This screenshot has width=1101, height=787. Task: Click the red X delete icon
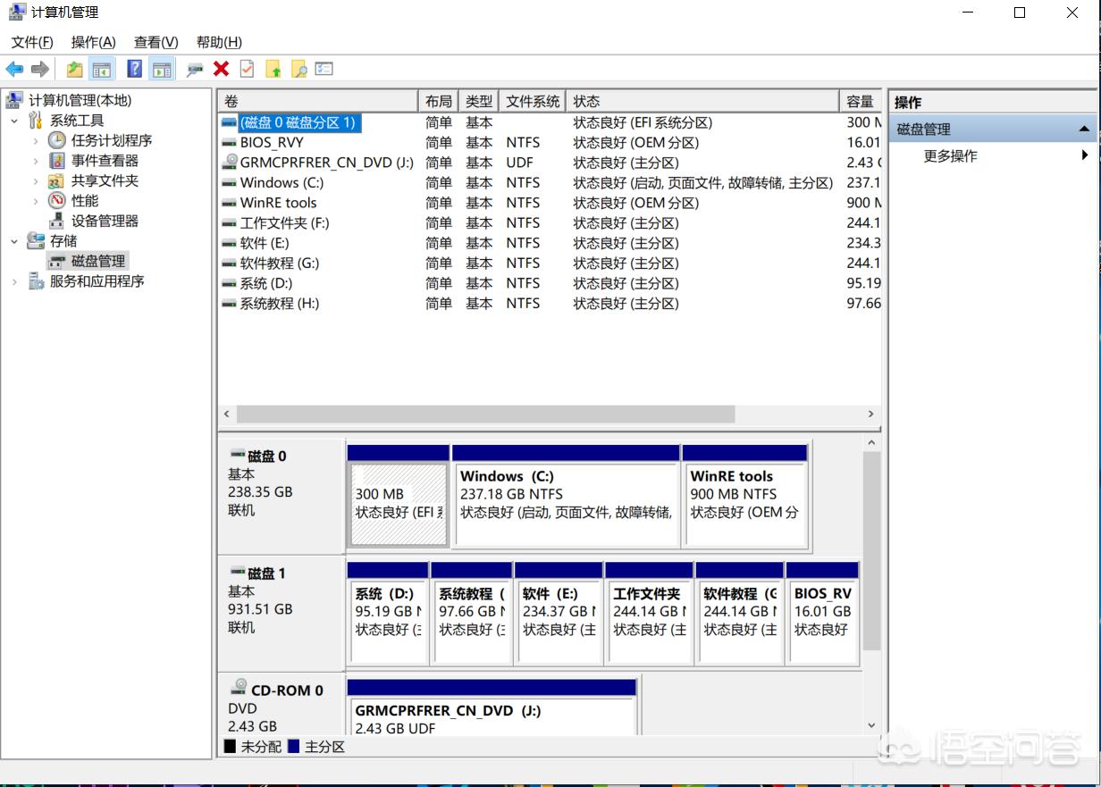click(x=221, y=69)
